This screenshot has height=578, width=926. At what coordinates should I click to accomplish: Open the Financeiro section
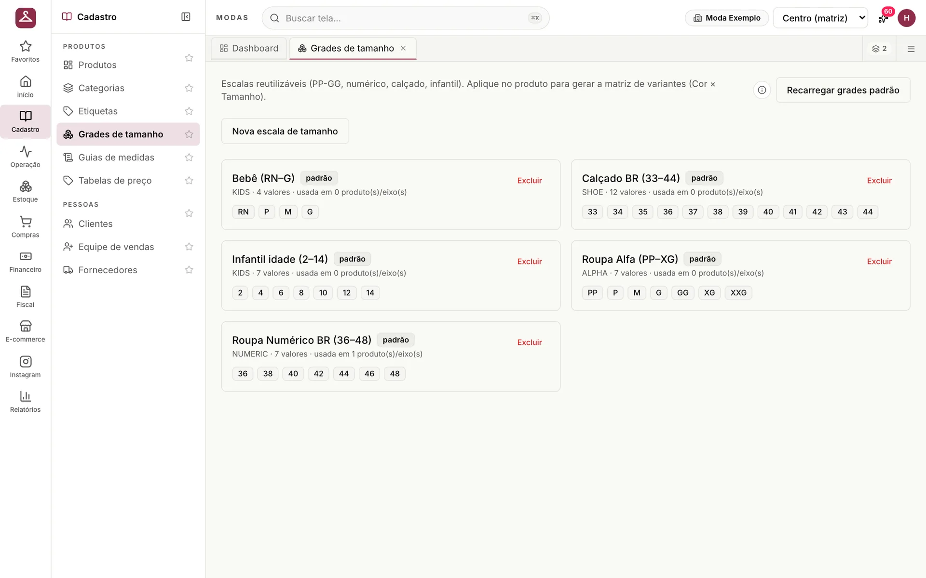click(x=25, y=262)
